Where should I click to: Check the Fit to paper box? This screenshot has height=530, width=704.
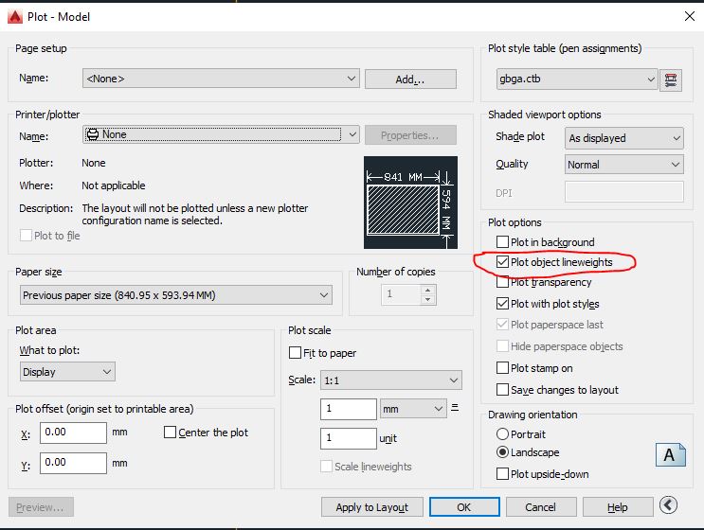[296, 353]
